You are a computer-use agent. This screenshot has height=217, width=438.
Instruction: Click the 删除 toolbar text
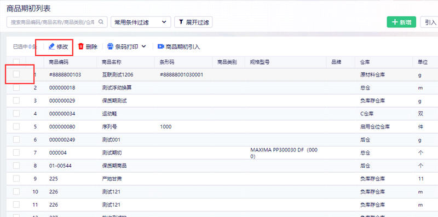[x=91, y=46]
